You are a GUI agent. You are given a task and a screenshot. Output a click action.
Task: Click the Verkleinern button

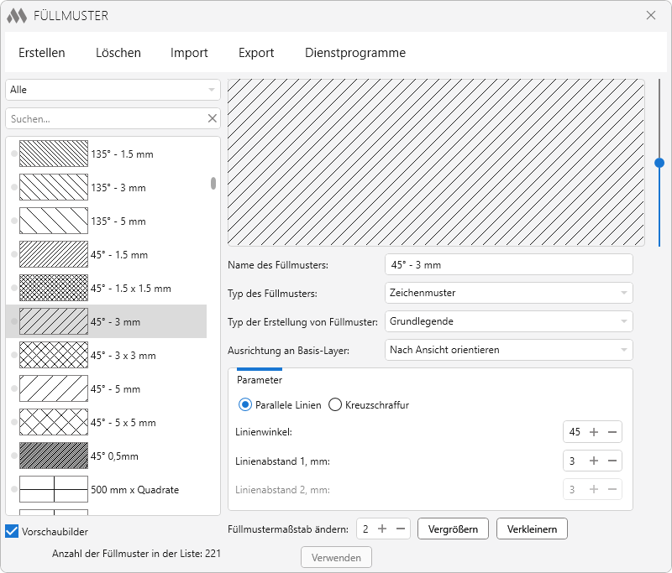[x=532, y=529]
